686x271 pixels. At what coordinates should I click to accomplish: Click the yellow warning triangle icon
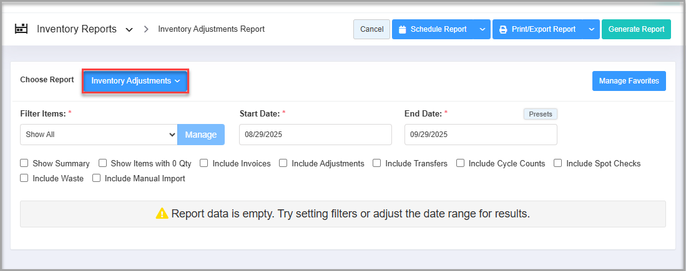pyautogui.click(x=162, y=214)
